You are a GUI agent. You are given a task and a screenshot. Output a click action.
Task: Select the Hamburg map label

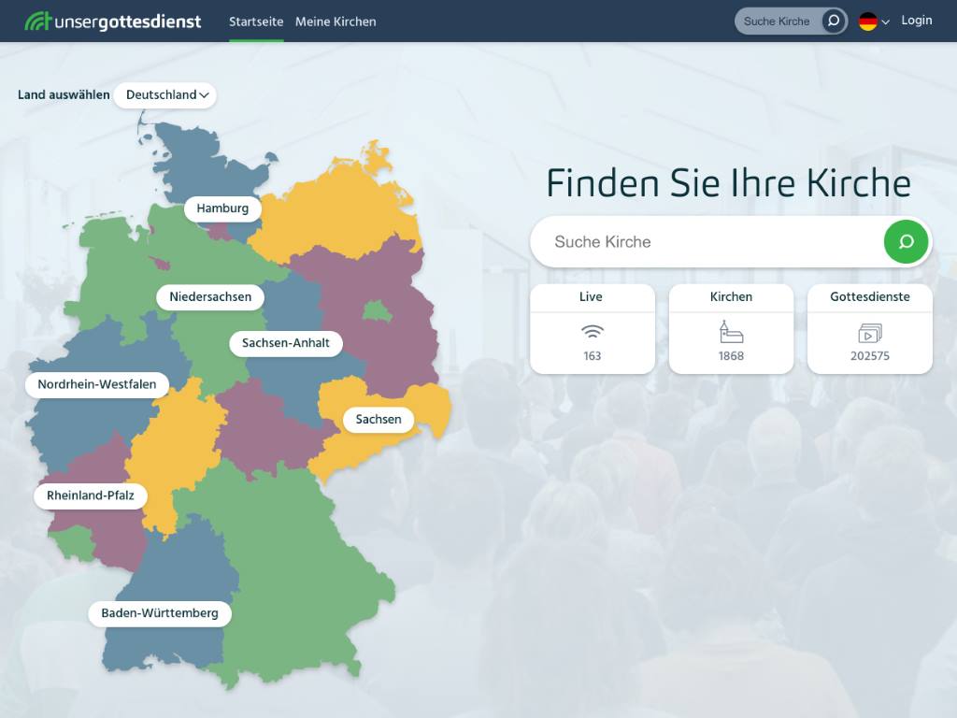222,208
